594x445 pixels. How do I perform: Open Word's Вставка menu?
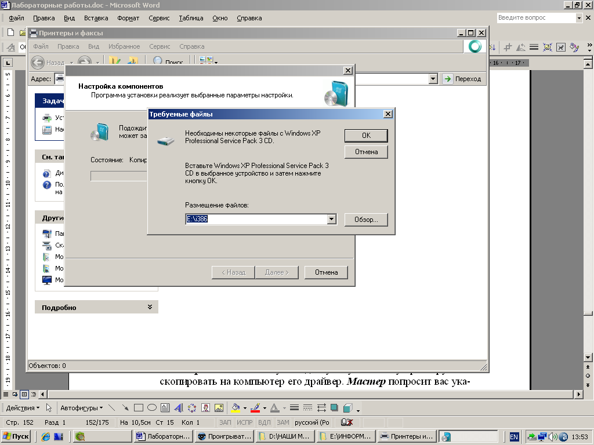pos(96,18)
